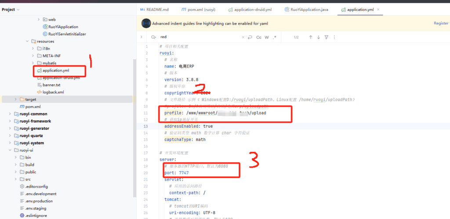Enable Regex (.*) search option
This screenshot has width=450, height=219.
pos(275,37)
